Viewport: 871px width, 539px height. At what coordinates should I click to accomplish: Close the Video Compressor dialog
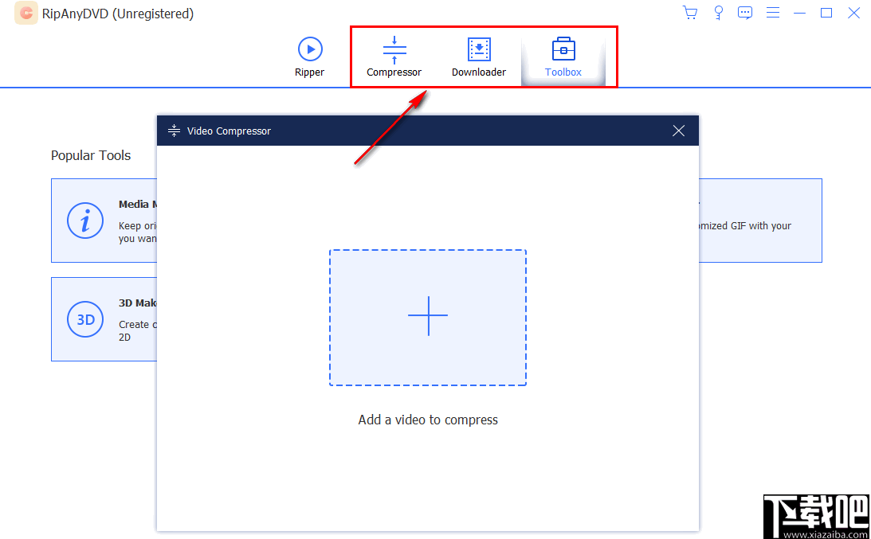[678, 131]
